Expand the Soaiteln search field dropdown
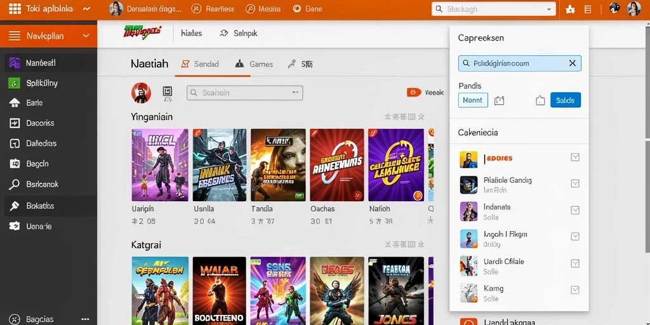This screenshot has width=650, height=325. (x=295, y=93)
